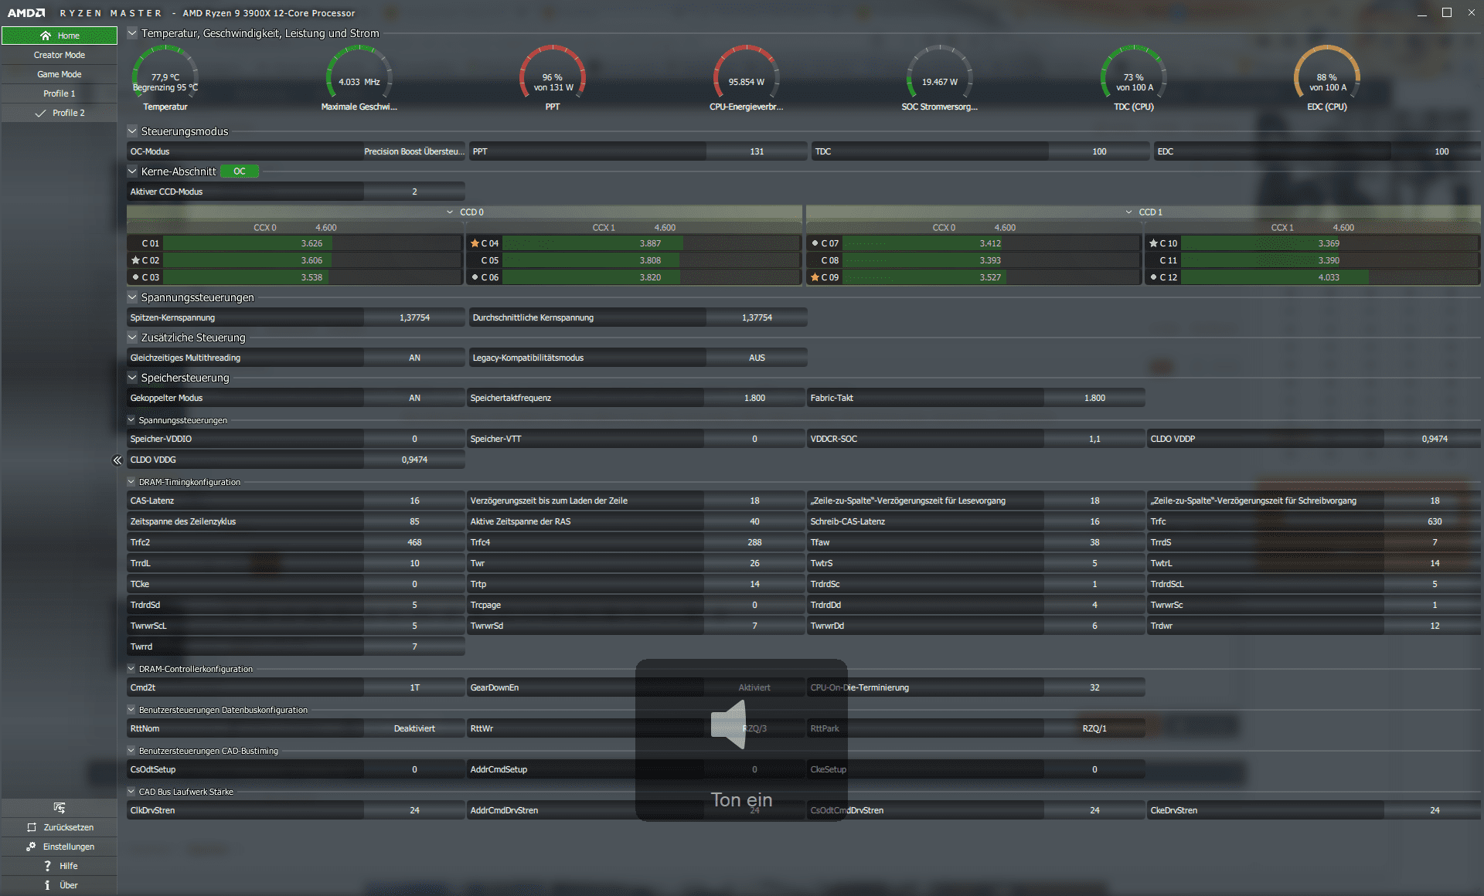Click the gold star on core C 02
Screen dimensions: 1484x896
[x=135, y=260]
